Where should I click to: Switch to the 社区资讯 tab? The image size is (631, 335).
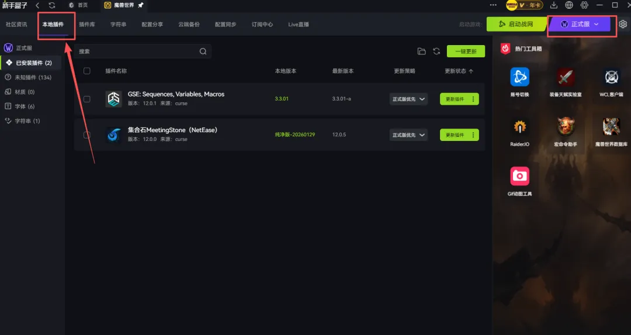point(16,24)
